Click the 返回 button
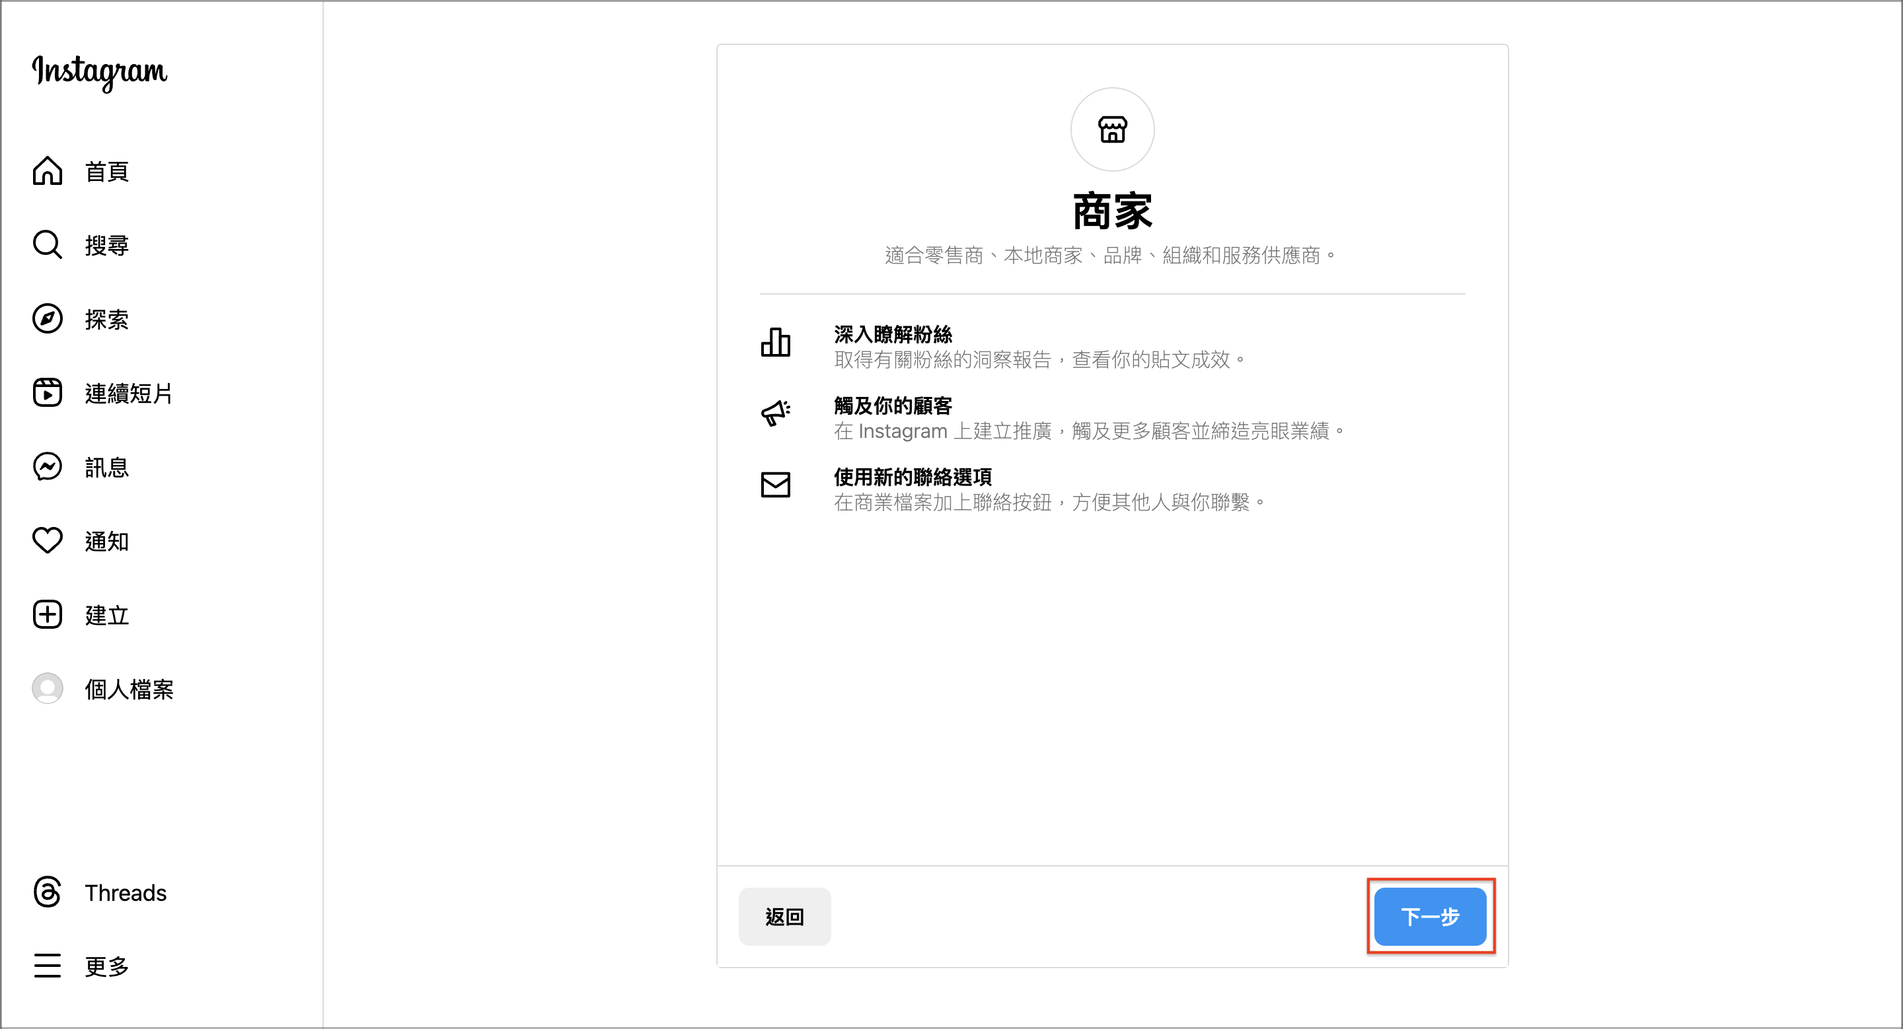This screenshot has width=1903, height=1029. click(784, 916)
